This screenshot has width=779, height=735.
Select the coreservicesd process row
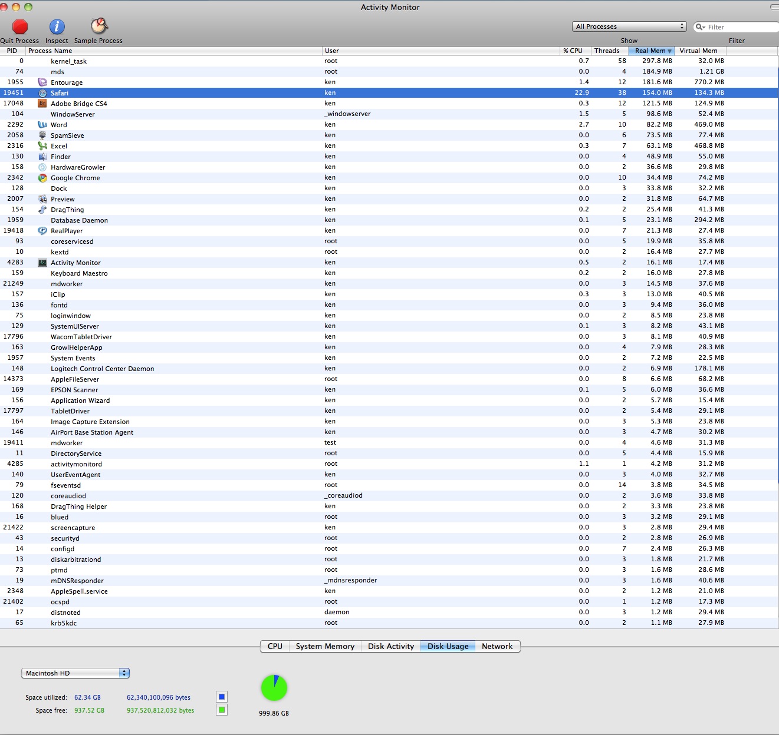click(389, 241)
